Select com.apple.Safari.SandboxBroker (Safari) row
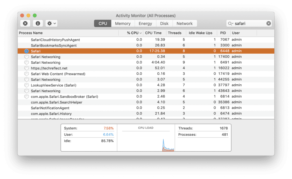Image resolution: width=292 pixels, height=179 pixels. click(x=146, y=97)
